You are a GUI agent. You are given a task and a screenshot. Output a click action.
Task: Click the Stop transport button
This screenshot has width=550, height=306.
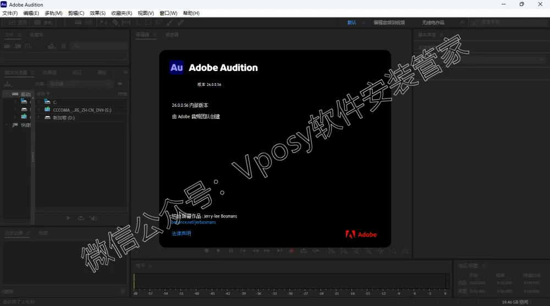click(207, 251)
